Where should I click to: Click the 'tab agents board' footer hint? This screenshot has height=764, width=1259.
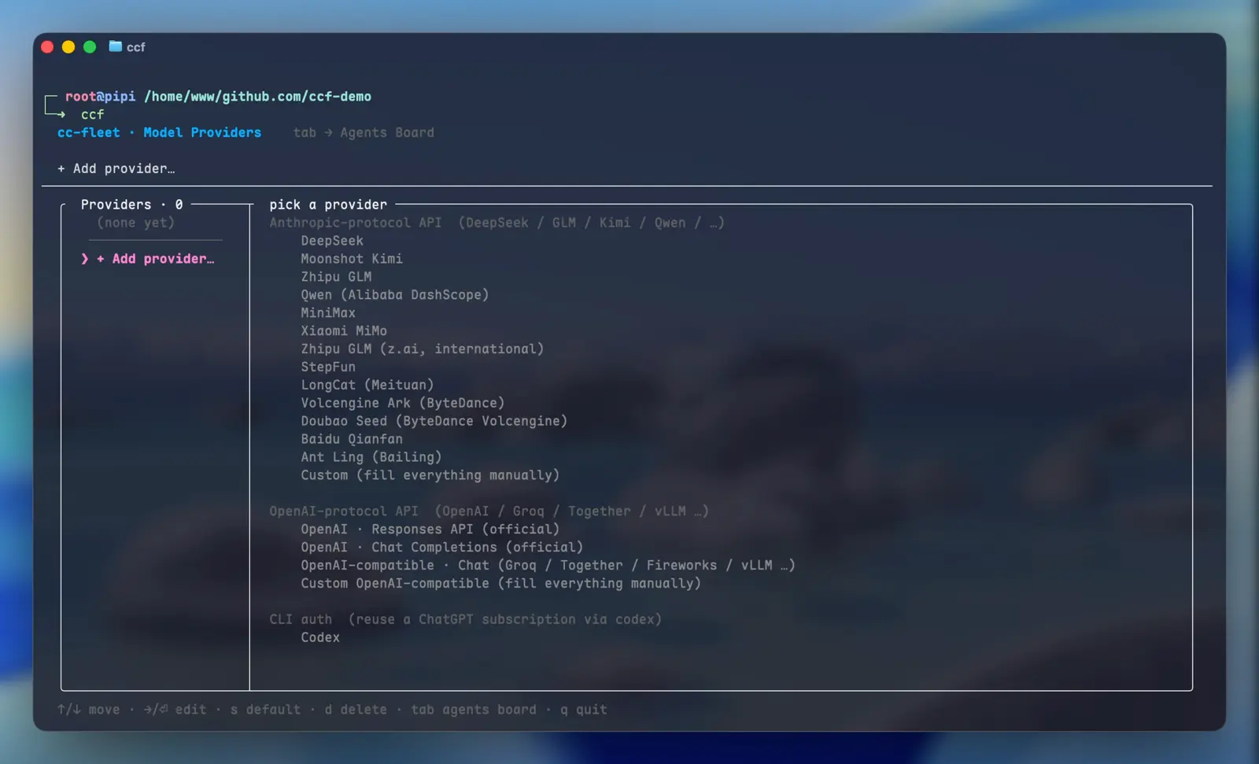474,710
